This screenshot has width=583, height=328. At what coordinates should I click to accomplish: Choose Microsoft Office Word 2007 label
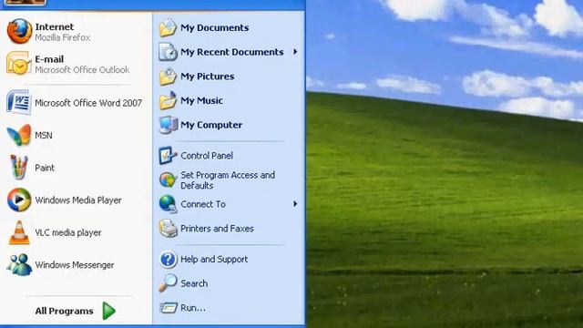88,103
